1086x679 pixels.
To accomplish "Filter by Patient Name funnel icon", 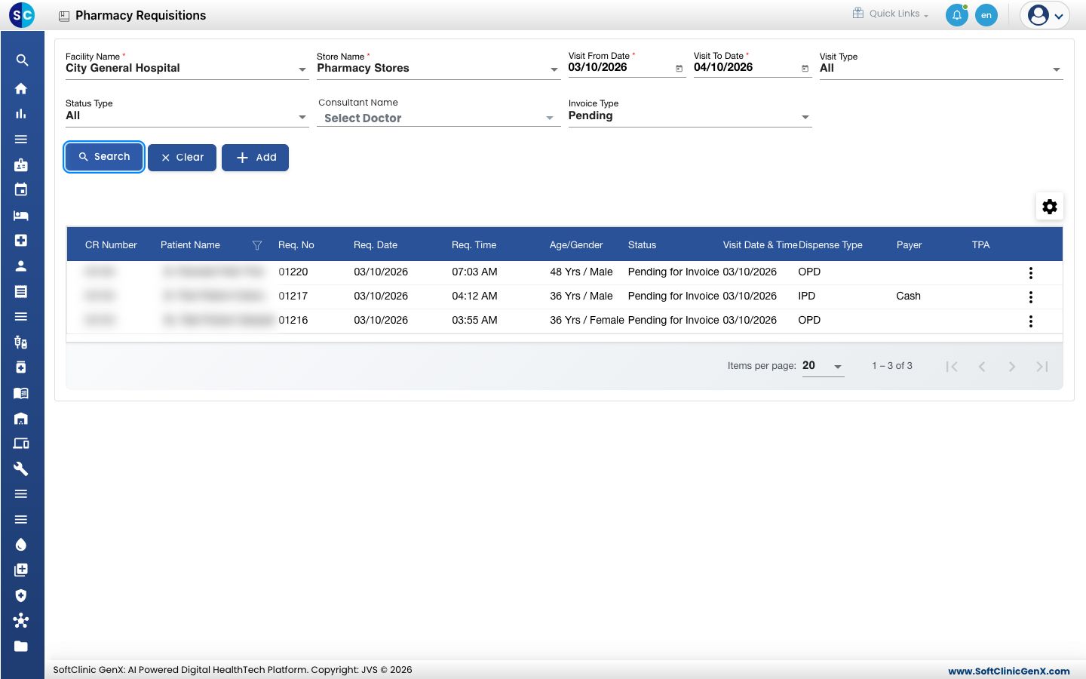I will [x=257, y=245].
